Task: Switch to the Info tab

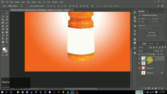Action: [147, 11]
